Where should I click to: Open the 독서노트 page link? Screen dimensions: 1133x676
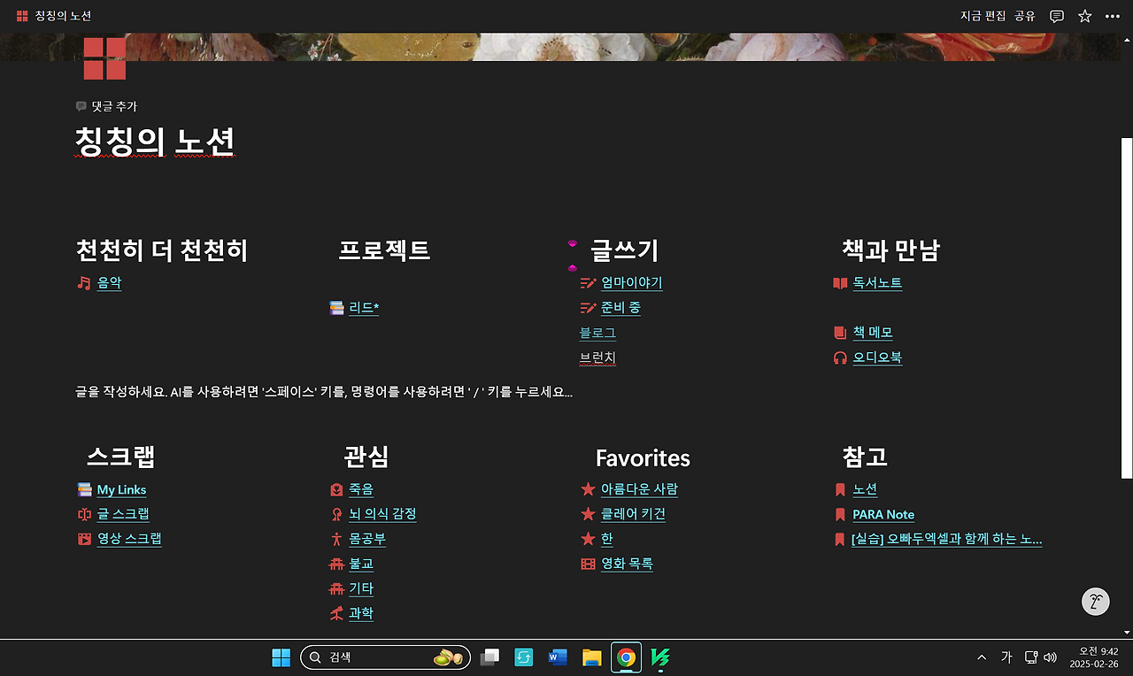tap(877, 282)
